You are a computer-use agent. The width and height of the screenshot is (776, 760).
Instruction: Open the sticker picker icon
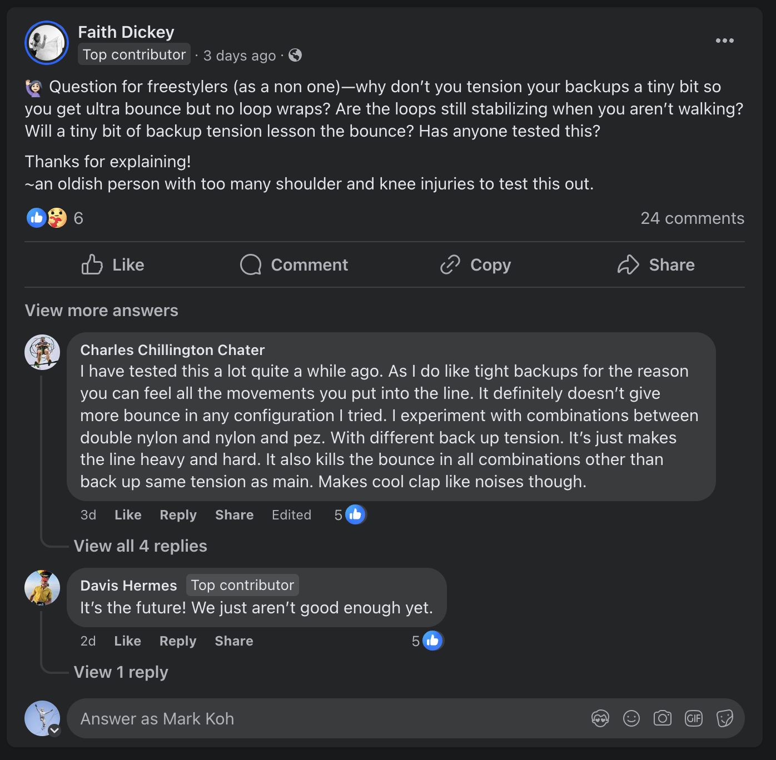click(725, 718)
